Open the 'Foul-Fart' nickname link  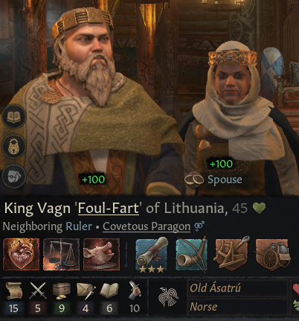click(109, 208)
